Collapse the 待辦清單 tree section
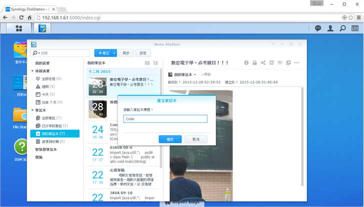 [32, 71]
